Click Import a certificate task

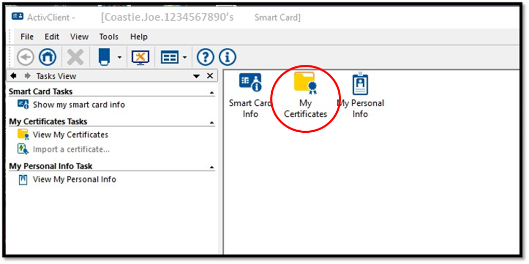click(71, 149)
